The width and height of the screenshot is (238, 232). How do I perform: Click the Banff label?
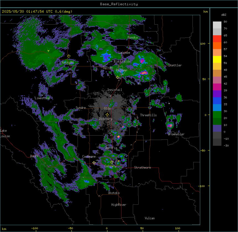point(34,156)
